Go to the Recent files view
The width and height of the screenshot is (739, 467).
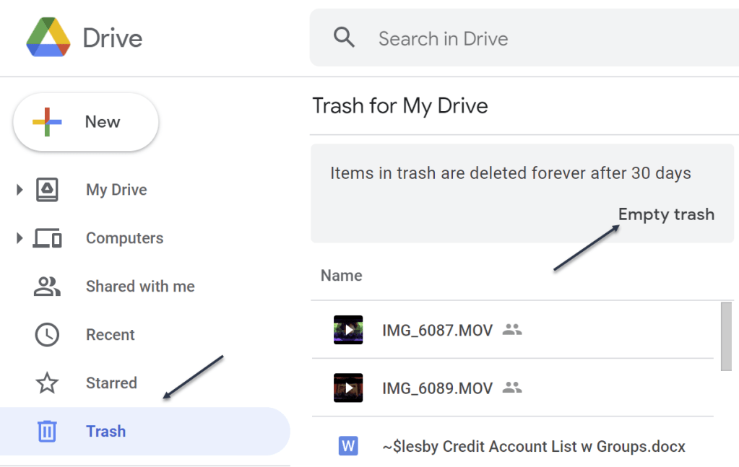(x=111, y=335)
